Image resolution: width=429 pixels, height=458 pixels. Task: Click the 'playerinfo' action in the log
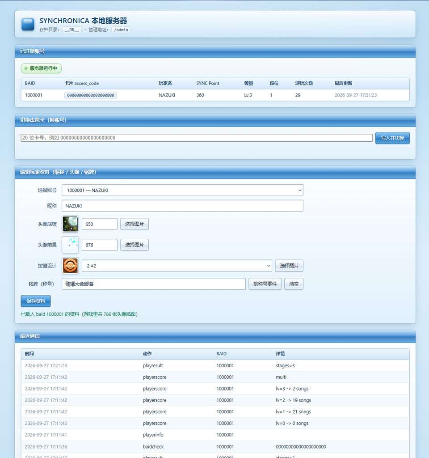(153, 435)
